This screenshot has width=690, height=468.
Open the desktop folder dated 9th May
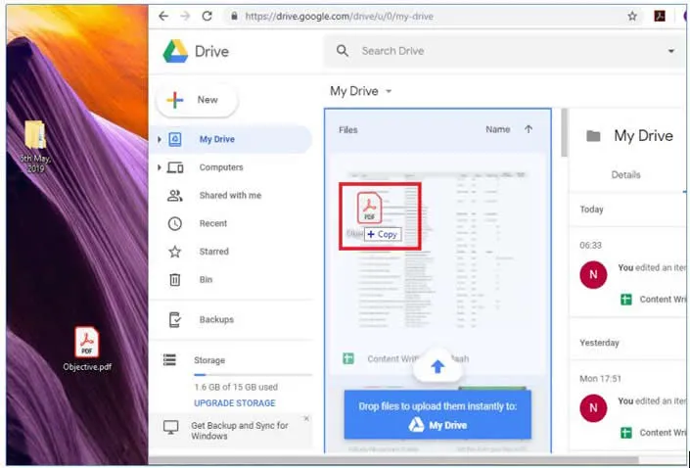click(x=35, y=137)
